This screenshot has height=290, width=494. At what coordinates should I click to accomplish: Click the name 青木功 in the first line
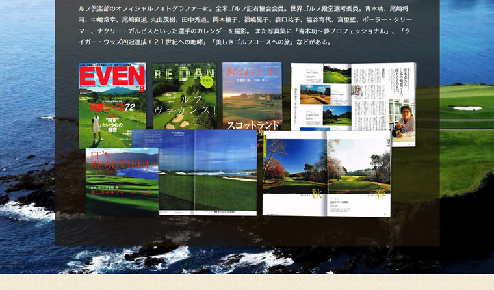[374, 9]
